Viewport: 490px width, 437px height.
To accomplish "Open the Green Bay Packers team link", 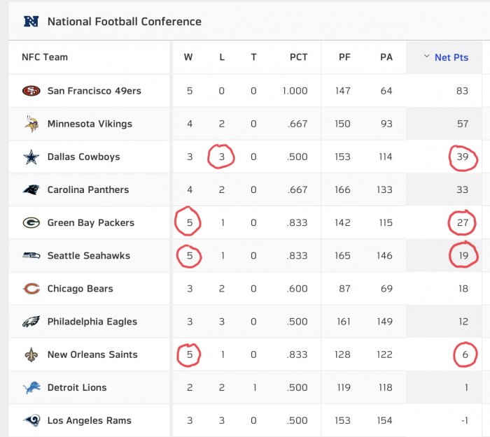I will tap(90, 222).
